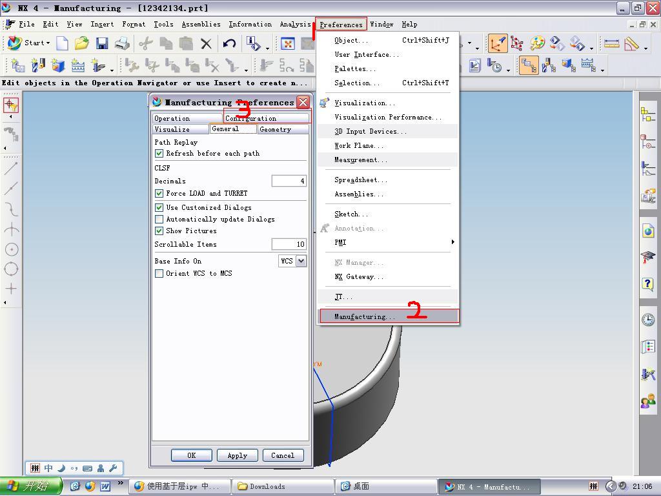This screenshot has height=496, width=661.
Task: Click the Create Geometry icon
Action: pyautogui.click(x=57, y=66)
